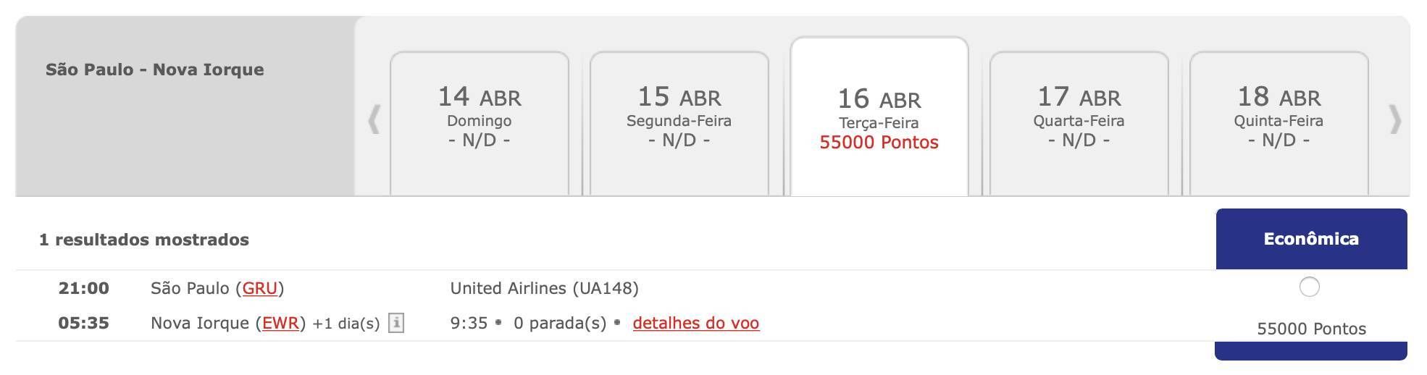Image resolution: width=1427 pixels, height=375 pixels.
Task: Select the Econômica fare radio button
Action: tap(1310, 287)
